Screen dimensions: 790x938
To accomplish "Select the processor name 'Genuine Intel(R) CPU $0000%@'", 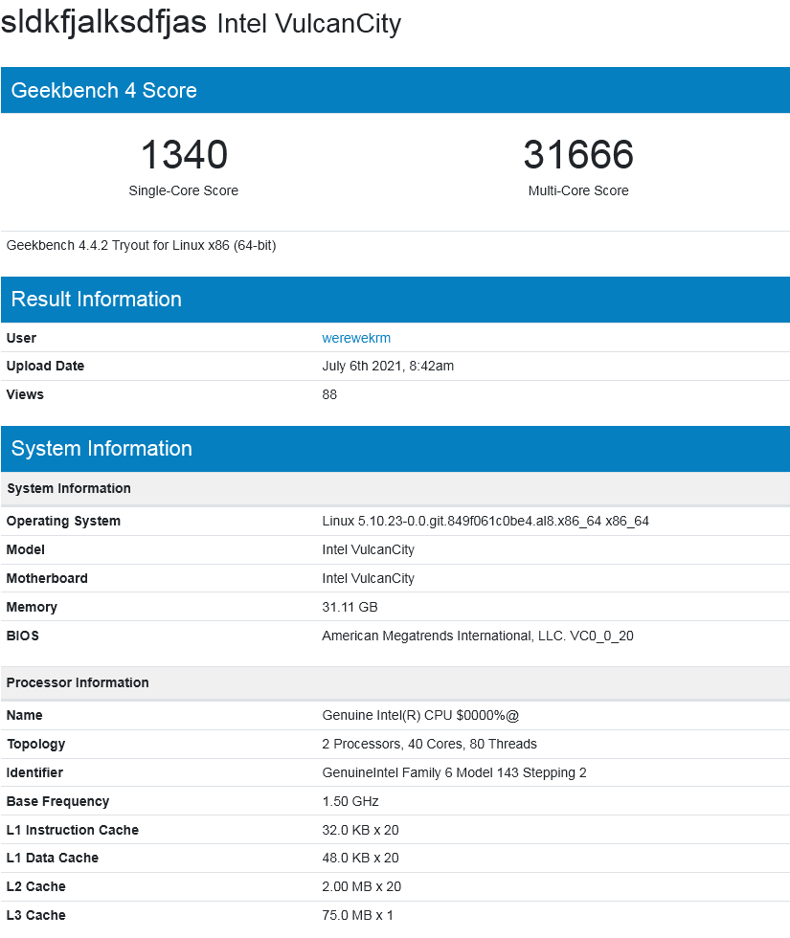I will pyautogui.click(x=420, y=716).
